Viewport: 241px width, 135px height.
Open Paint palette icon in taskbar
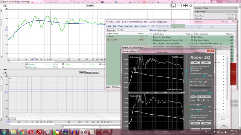pyautogui.click(x=48, y=132)
